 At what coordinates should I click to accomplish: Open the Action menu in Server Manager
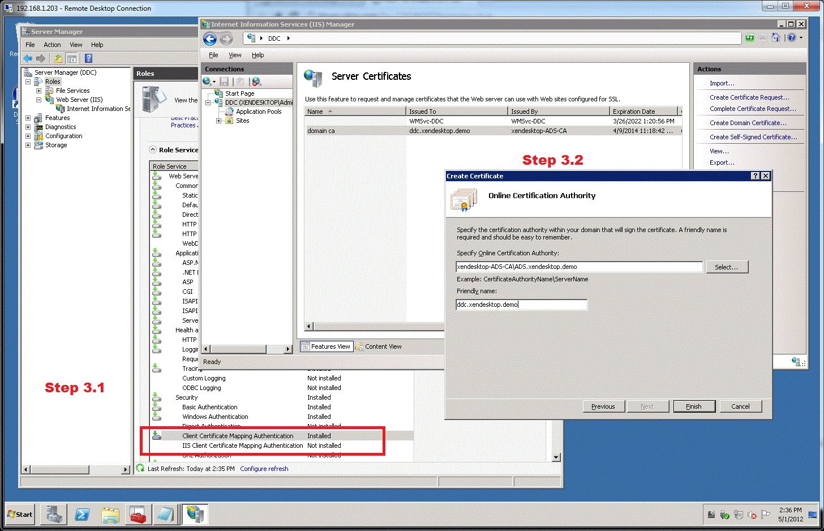point(52,45)
